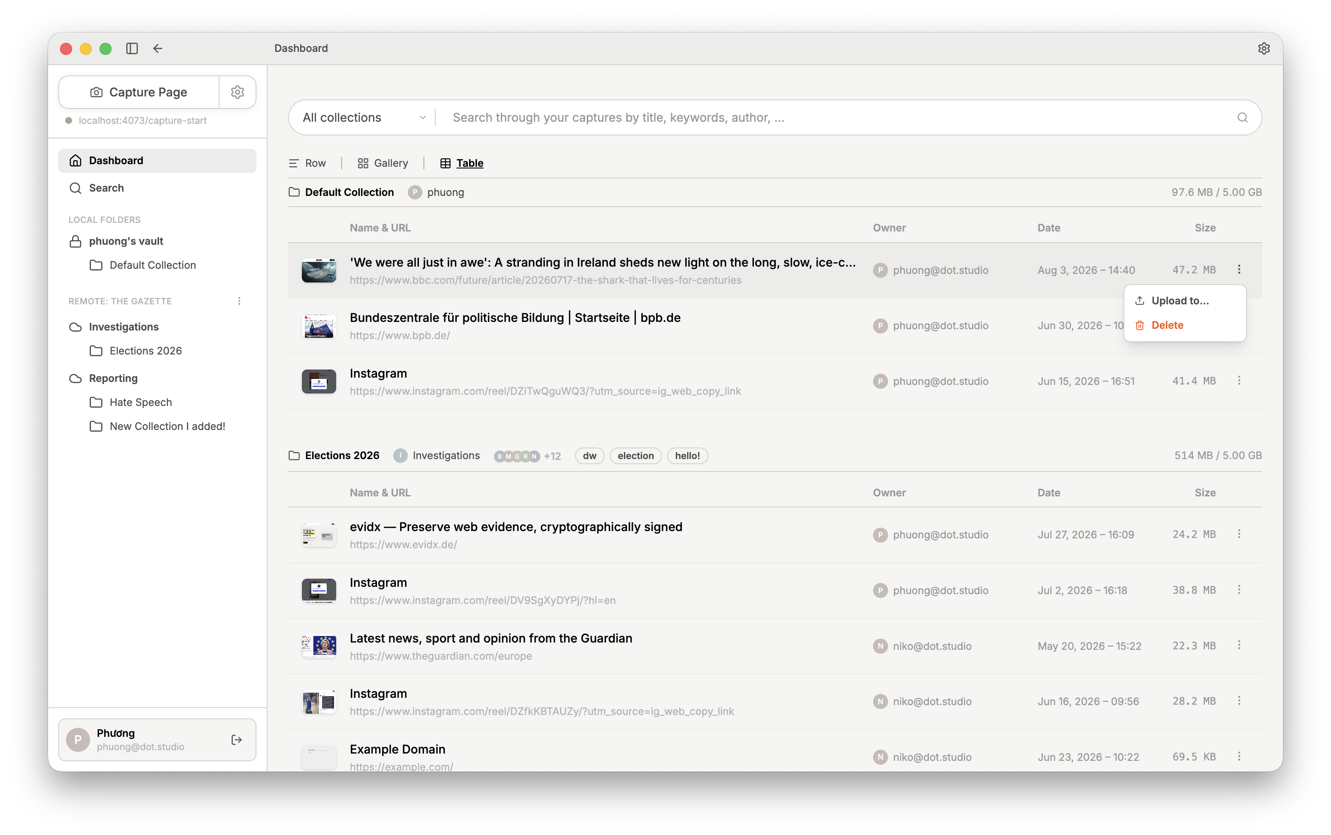Screen dimensions: 1331x835
Task: Click the hello! tag
Action: 687,456
